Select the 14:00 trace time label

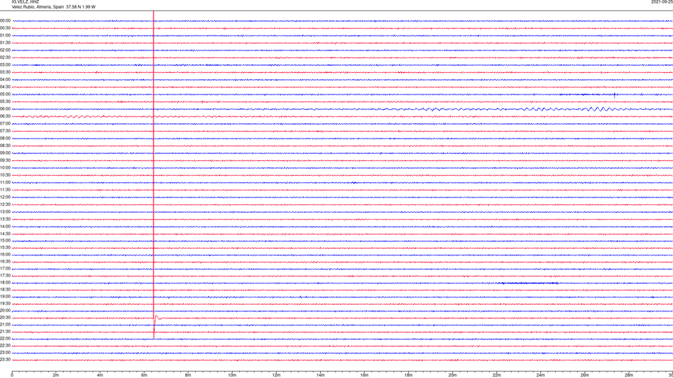pyautogui.click(x=5, y=226)
